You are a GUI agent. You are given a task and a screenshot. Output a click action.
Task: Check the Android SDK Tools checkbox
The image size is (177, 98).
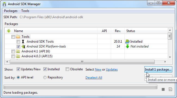(x=18, y=42)
